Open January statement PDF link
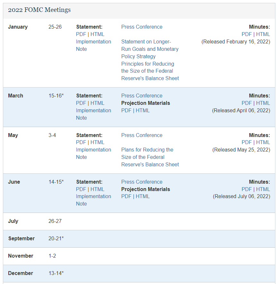Image resolution: width=277 pixels, height=284 pixels. coord(81,34)
